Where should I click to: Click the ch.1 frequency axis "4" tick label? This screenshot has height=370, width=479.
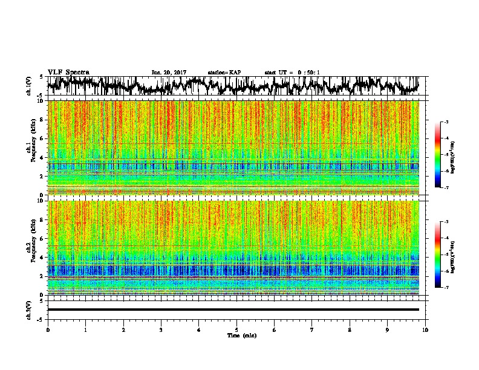(42, 158)
